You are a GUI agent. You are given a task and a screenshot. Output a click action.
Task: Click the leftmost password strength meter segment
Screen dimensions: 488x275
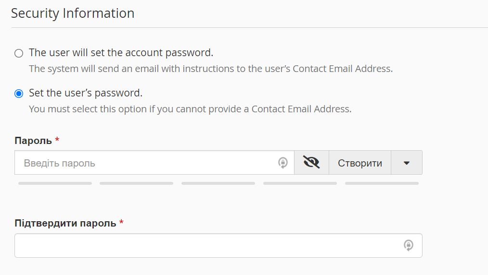click(x=55, y=183)
